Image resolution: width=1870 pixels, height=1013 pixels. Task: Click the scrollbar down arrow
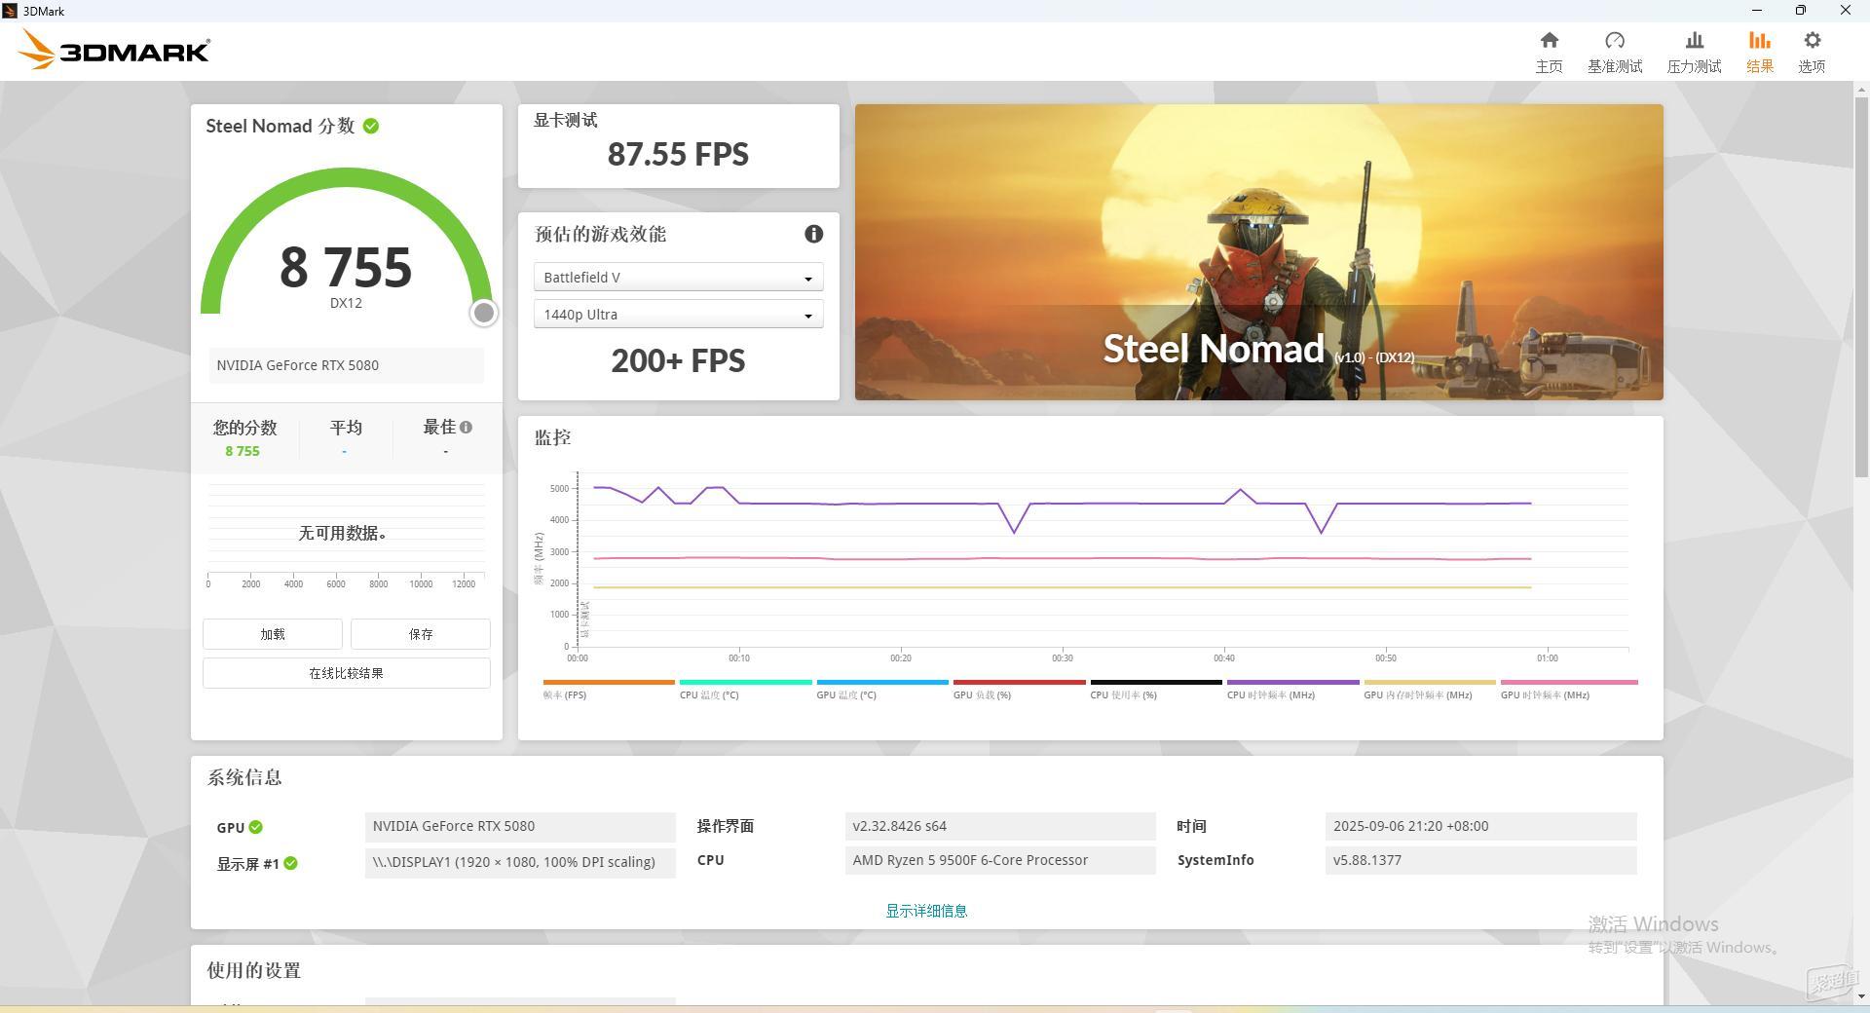[x=1861, y=996]
